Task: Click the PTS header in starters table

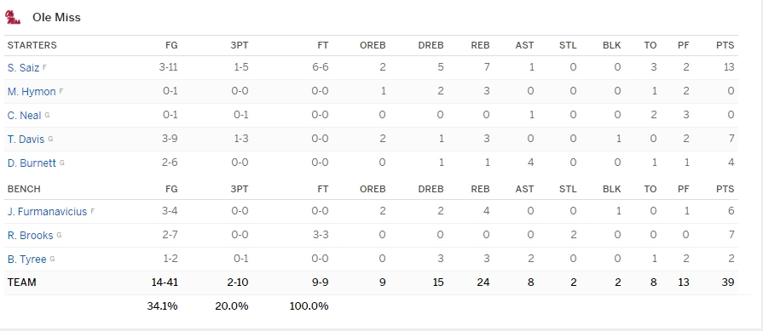Action: (x=725, y=46)
